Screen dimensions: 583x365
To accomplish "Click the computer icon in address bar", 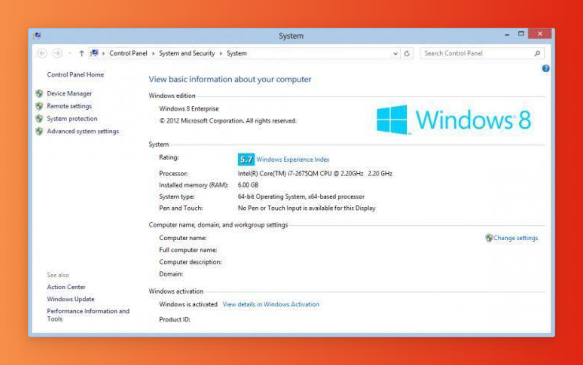I will tap(94, 53).
